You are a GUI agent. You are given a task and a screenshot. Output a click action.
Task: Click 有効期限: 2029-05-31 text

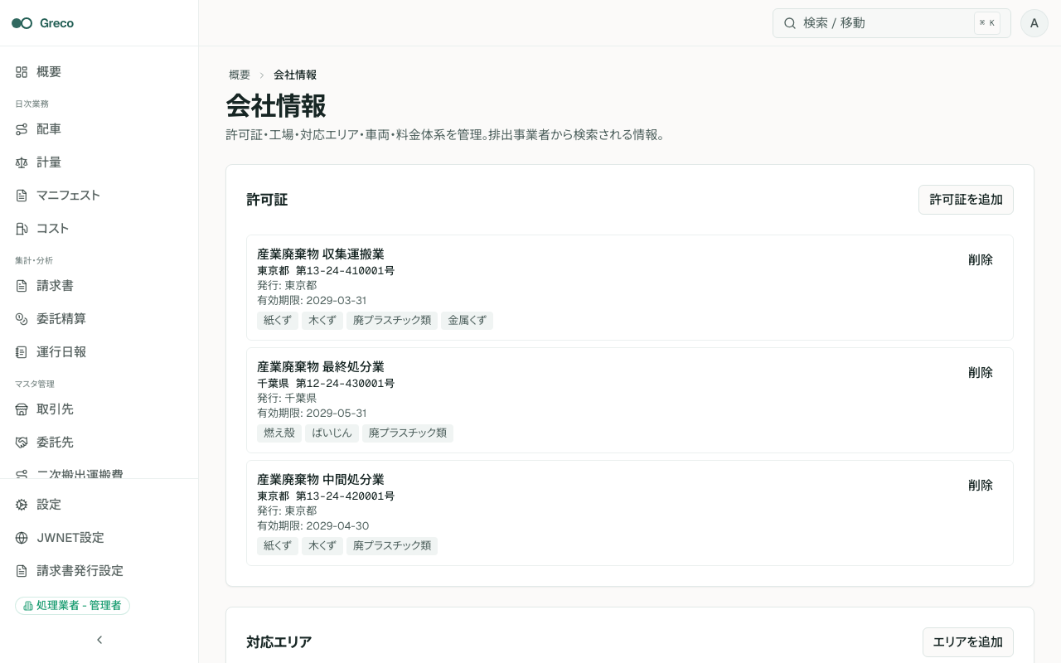(312, 414)
